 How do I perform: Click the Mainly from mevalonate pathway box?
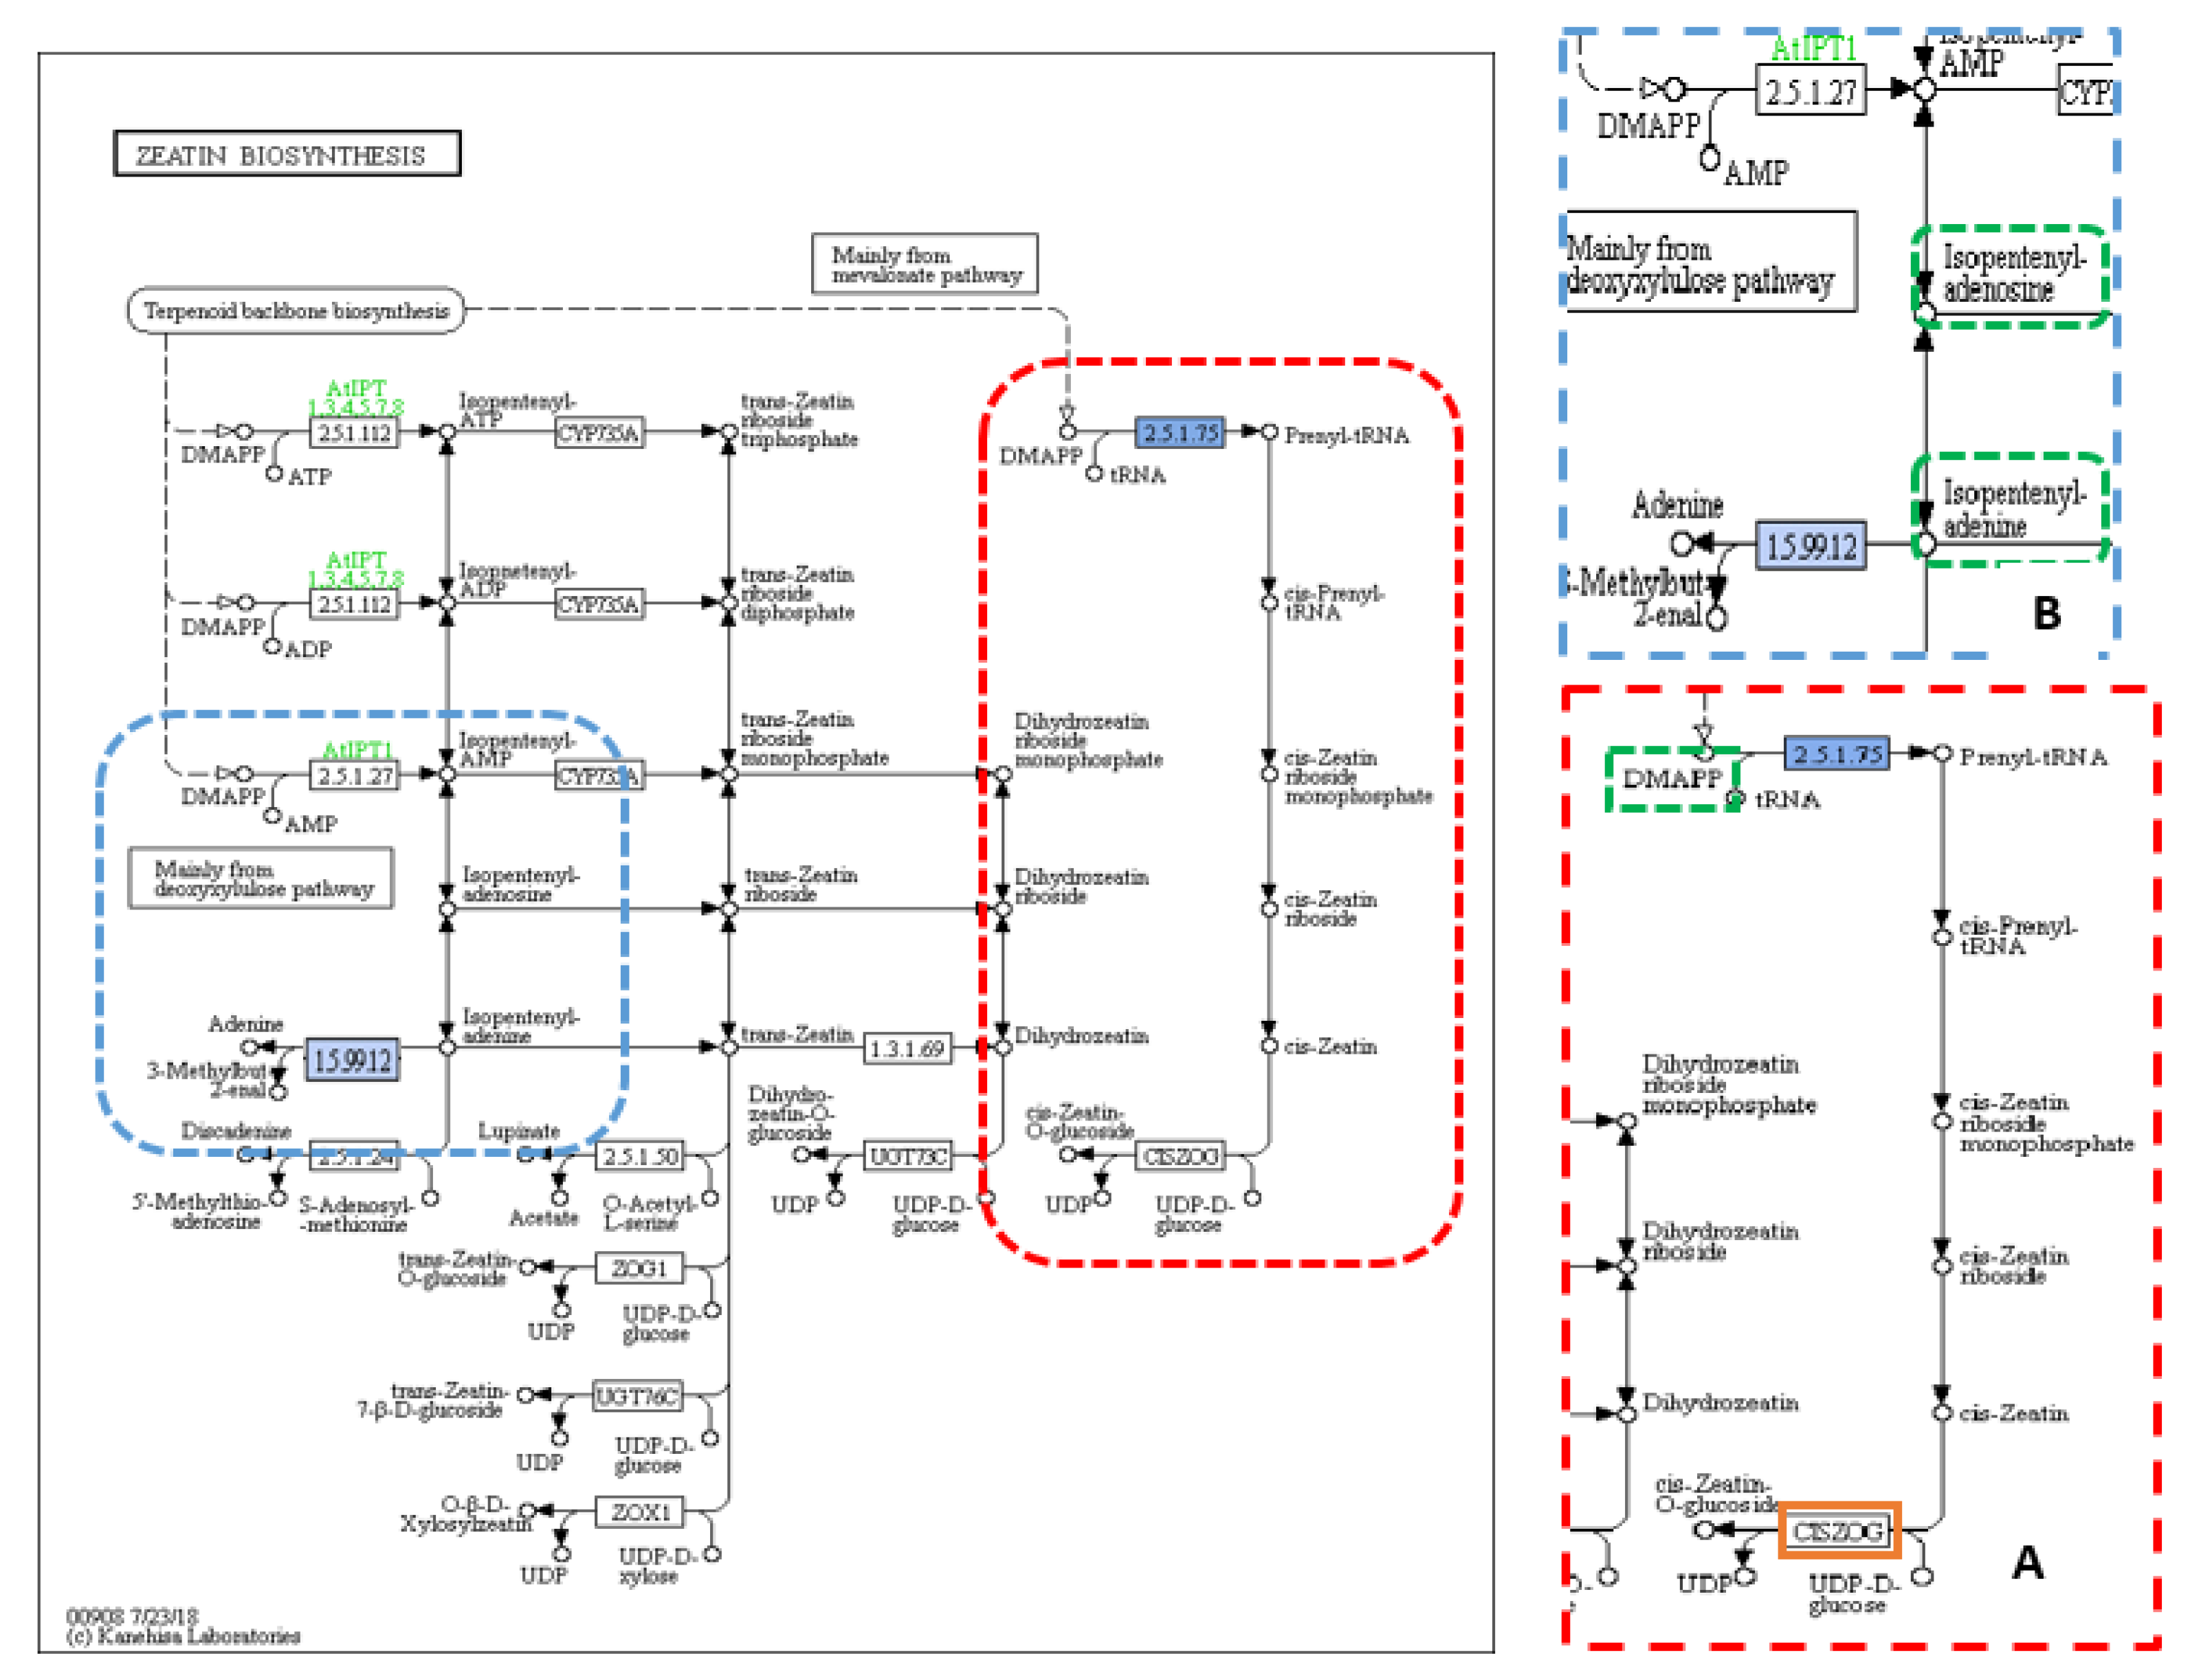(x=925, y=265)
